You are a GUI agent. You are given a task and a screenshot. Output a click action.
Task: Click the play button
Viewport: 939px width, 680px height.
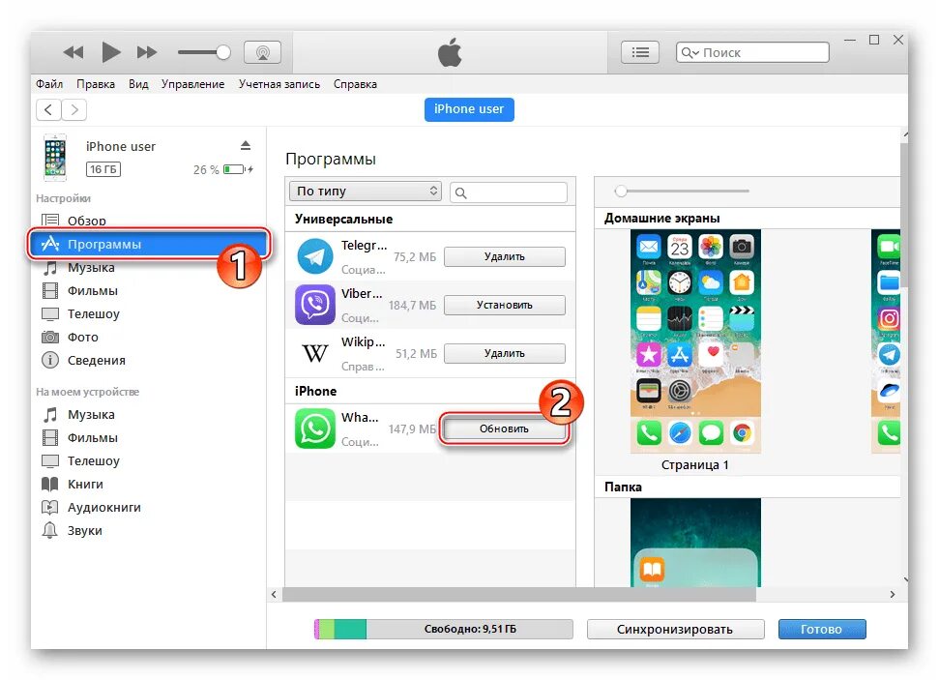click(x=111, y=52)
